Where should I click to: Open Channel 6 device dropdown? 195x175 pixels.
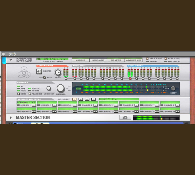(x=136, y=105)
